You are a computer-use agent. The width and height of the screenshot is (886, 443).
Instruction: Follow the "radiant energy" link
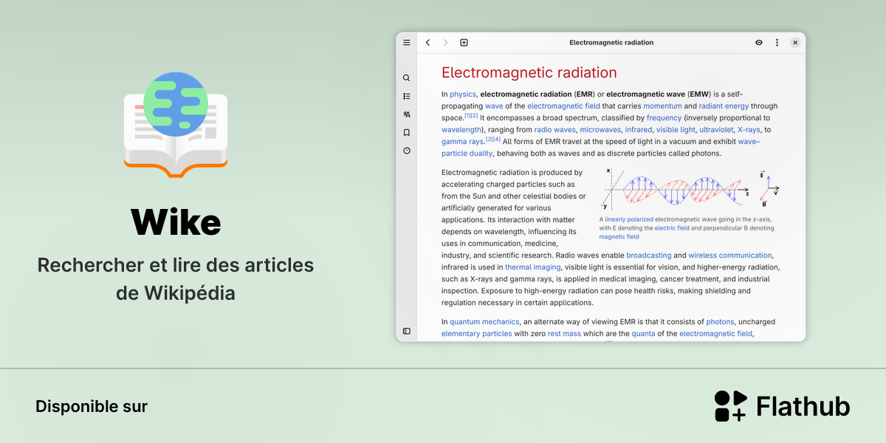pos(724,106)
